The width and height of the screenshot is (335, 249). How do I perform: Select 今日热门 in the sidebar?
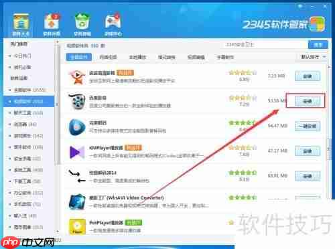click(x=22, y=56)
